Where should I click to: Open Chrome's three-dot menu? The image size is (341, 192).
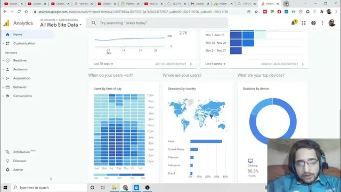336,12
